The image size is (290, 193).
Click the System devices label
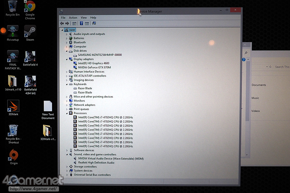(83, 171)
